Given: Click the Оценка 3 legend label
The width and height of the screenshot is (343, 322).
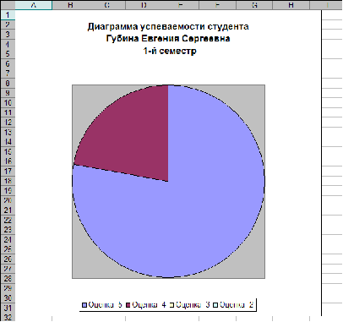Looking at the screenshot, I should (193, 305).
